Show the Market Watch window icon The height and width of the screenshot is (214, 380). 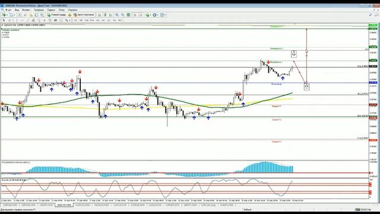(x=20, y=15)
